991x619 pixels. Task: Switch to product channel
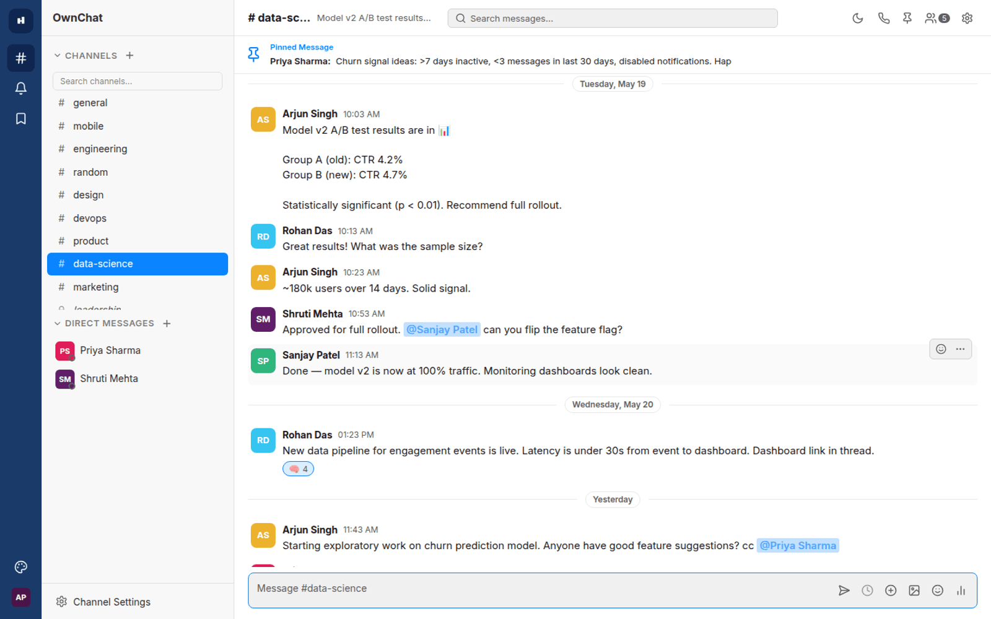138,241
